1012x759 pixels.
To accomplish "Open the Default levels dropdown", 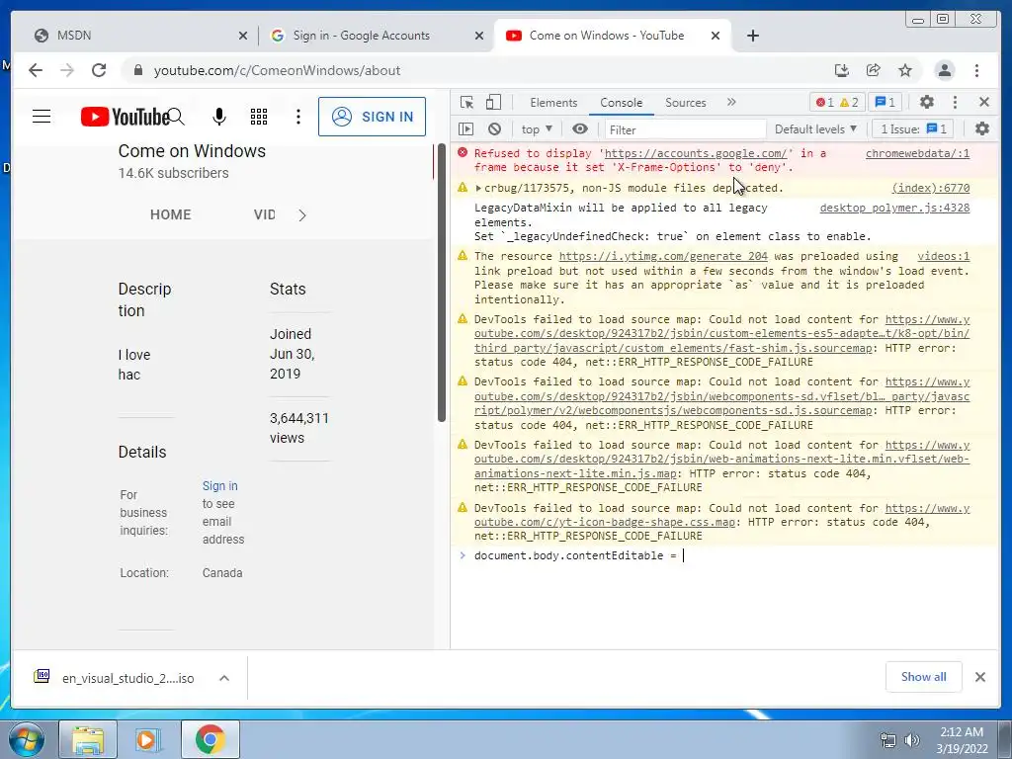I will pos(815,129).
